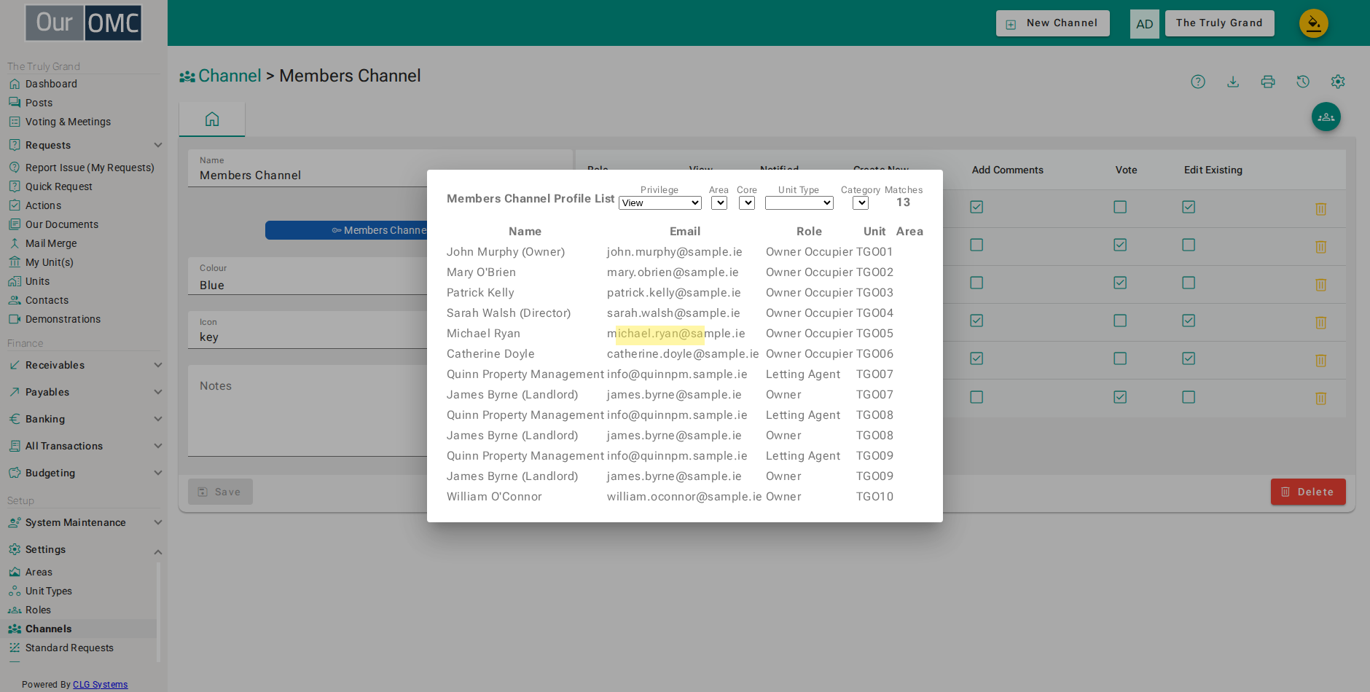The width and height of the screenshot is (1370, 692).
Task: Select the home tab
Action: coord(212,119)
